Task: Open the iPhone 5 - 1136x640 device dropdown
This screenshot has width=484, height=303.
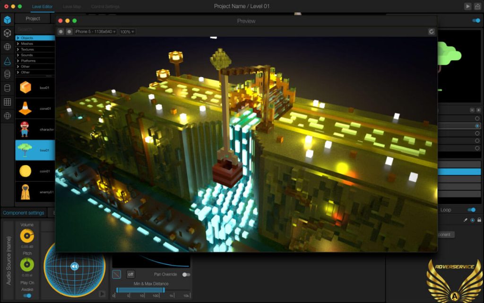Action: [95, 32]
